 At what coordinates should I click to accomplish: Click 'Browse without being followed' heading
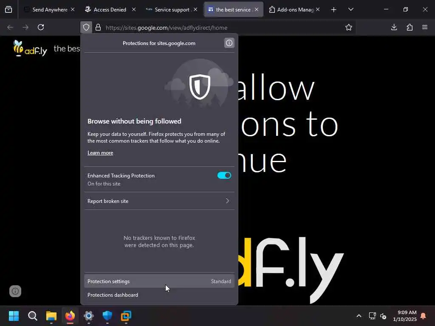coord(134,121)
